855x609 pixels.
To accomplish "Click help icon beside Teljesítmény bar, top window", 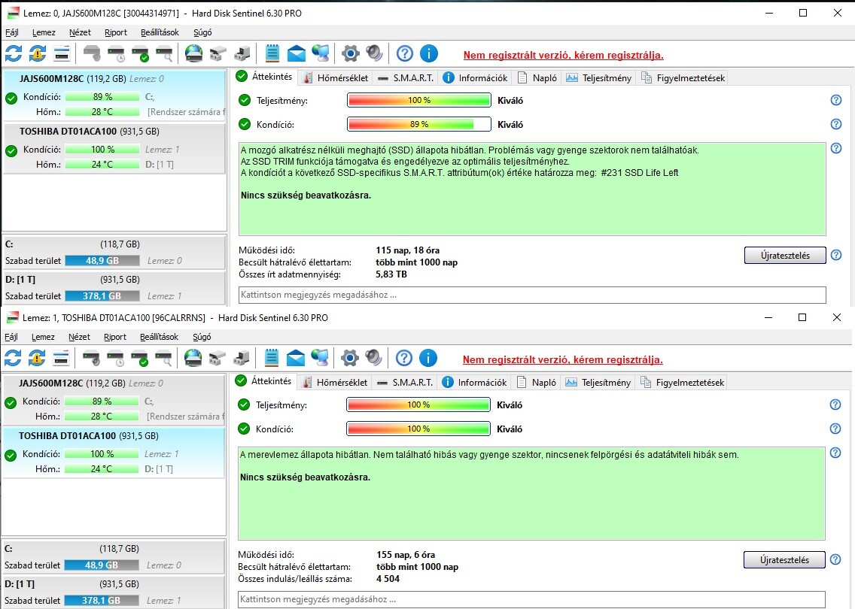I will tap(836, 100).
